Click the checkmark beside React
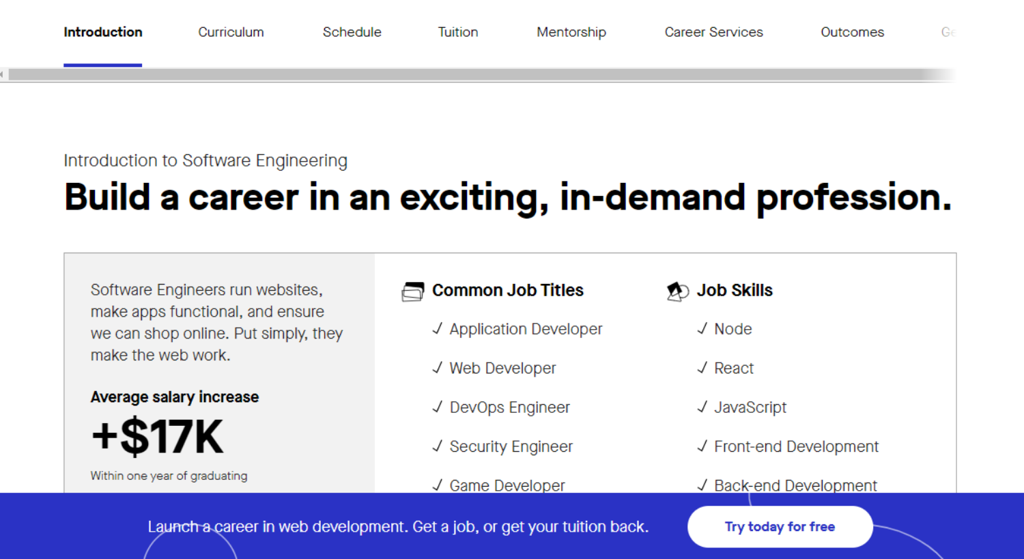 click(703, 367)
